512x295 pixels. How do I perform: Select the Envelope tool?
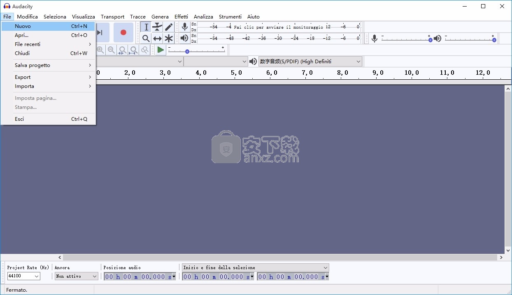tap(157, 27)
